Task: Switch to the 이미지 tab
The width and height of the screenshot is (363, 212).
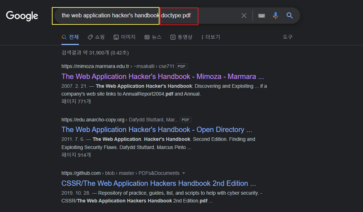Action: point(125,37)
